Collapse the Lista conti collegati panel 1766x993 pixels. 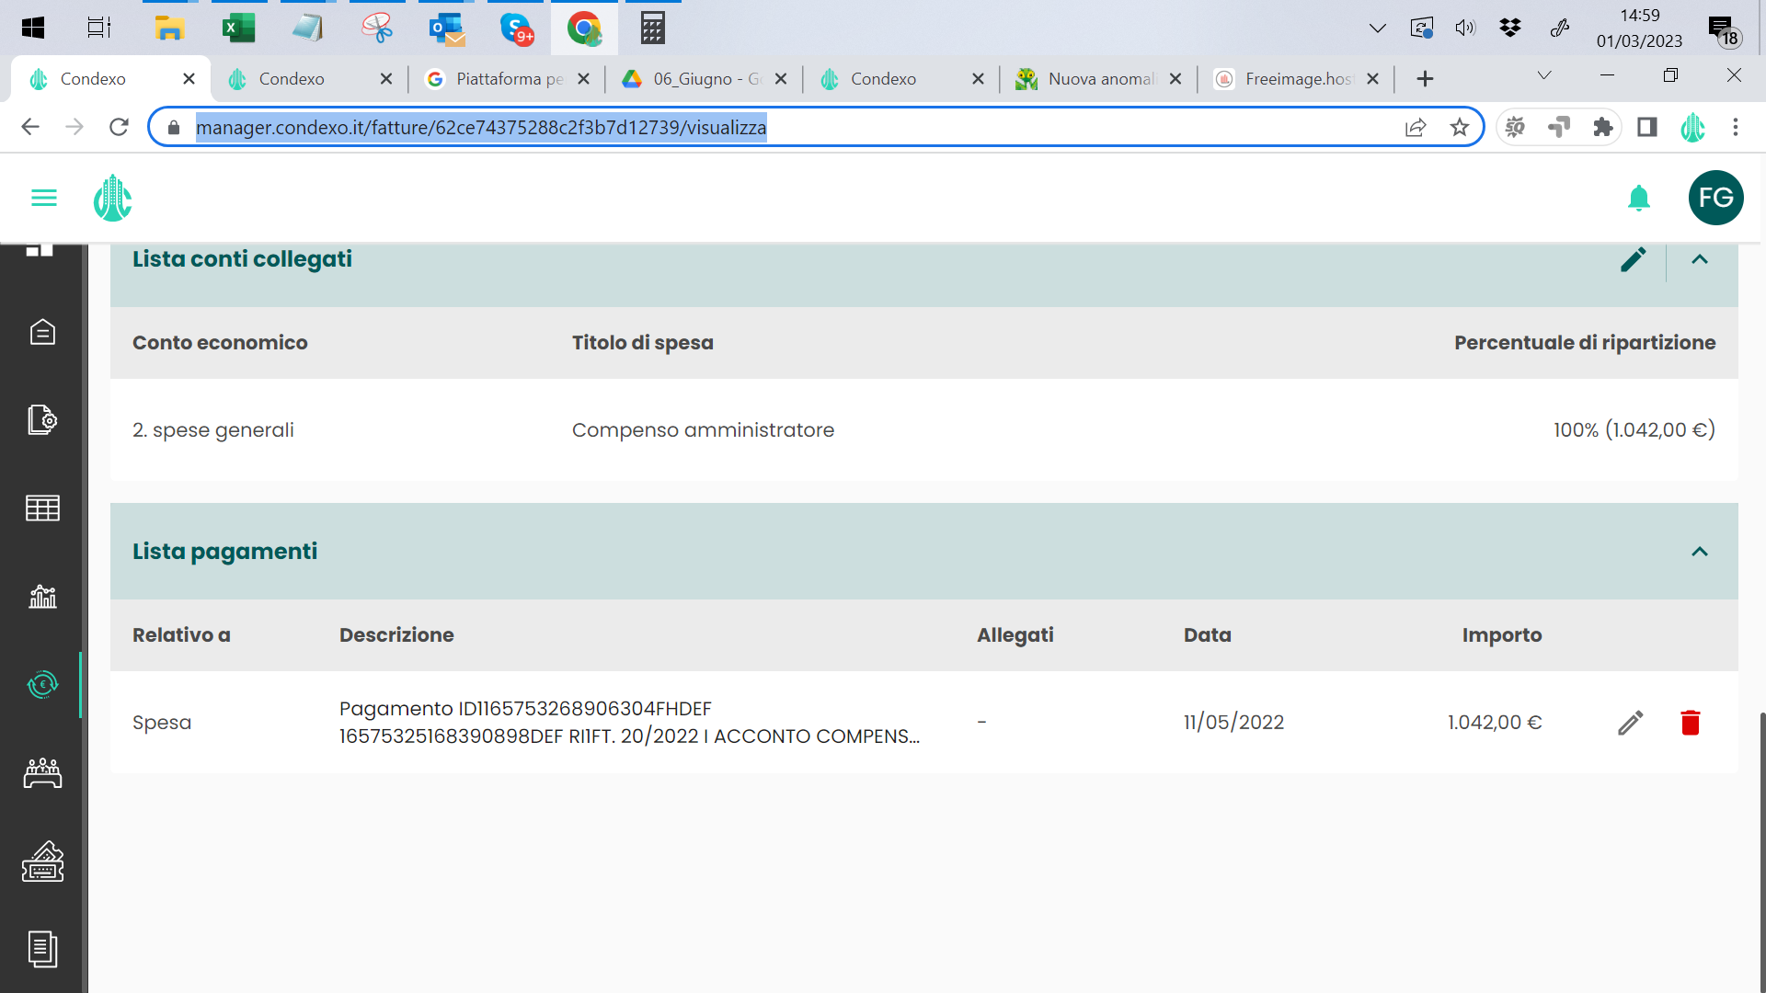[x=1700, y=259]
